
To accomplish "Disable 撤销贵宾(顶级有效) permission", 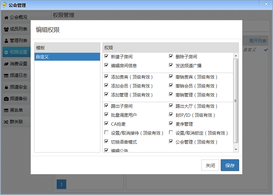I will 171,76.
